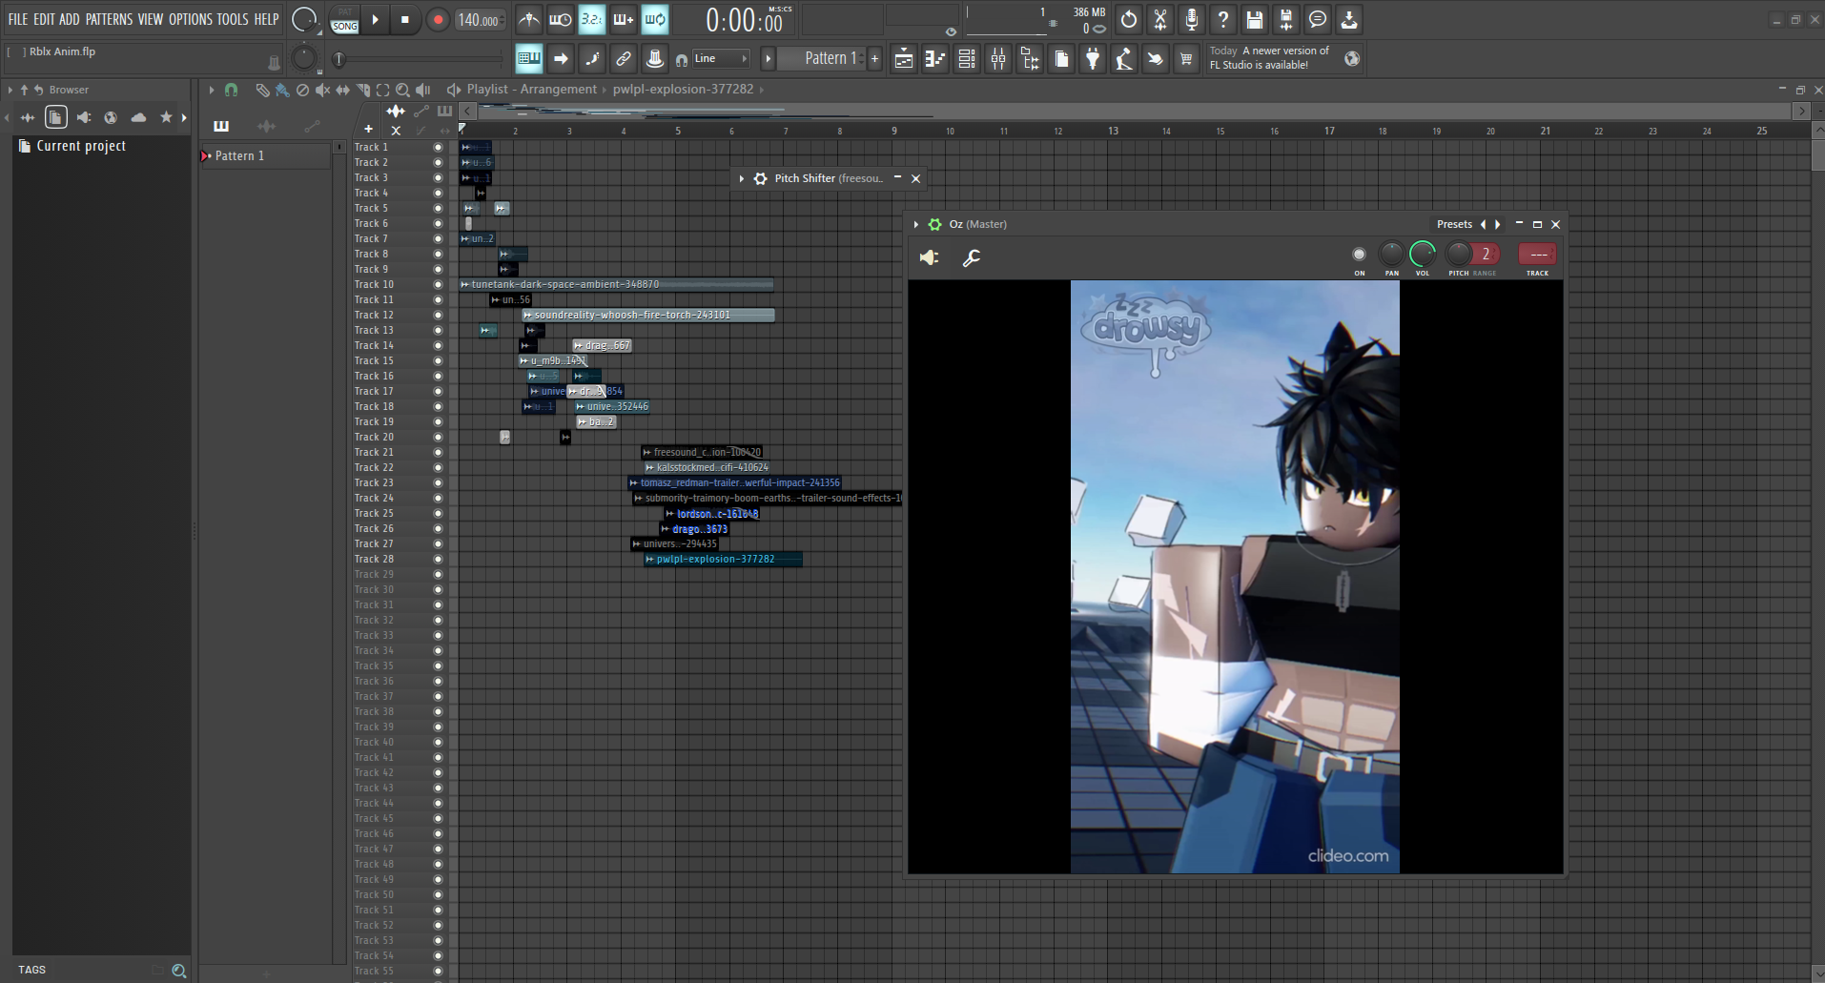Adjust the Oz VOL knob

pos(1422,254)
